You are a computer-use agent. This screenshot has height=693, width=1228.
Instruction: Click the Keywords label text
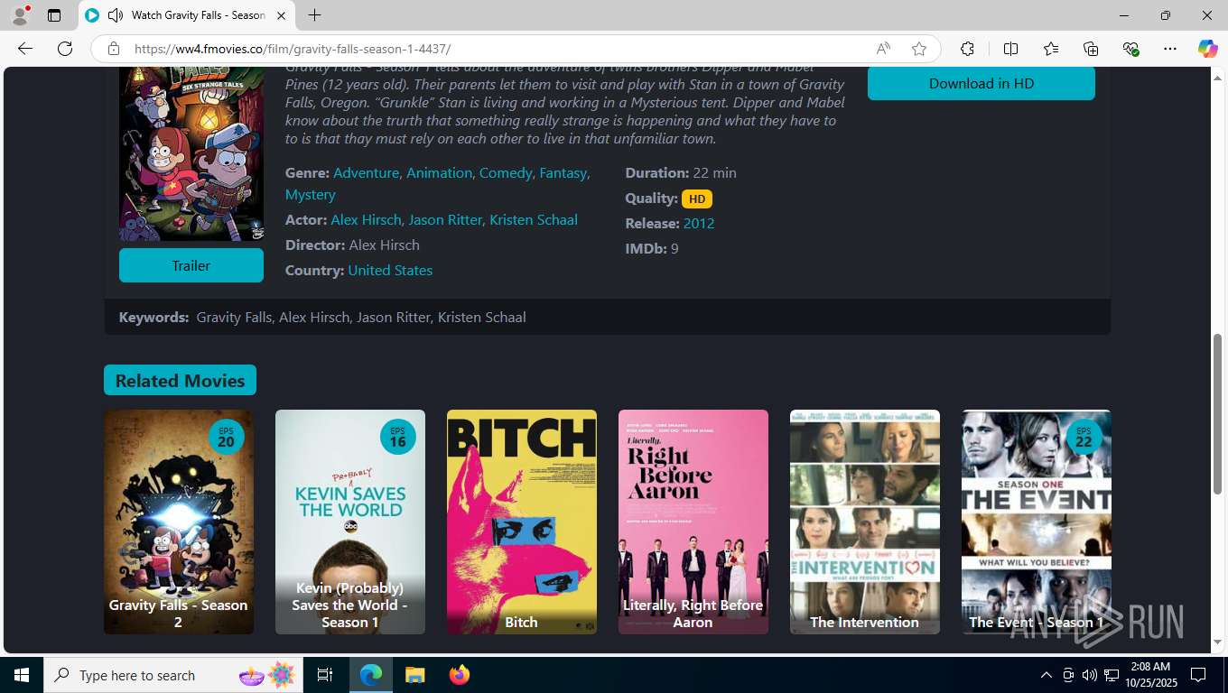click(x=153, y=317)
